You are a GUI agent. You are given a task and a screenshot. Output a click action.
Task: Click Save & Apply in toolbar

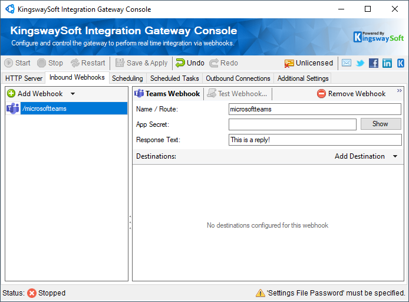[x=141, y=63]
